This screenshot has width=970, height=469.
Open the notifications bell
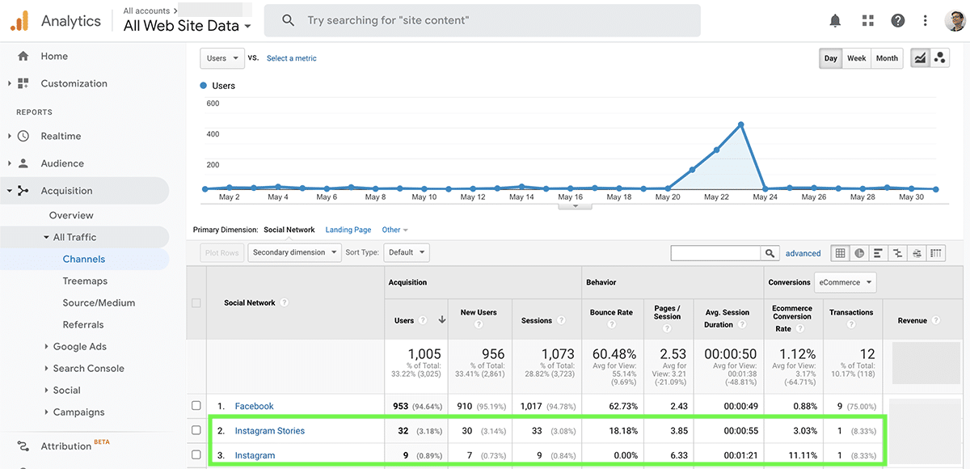point(835,20)
